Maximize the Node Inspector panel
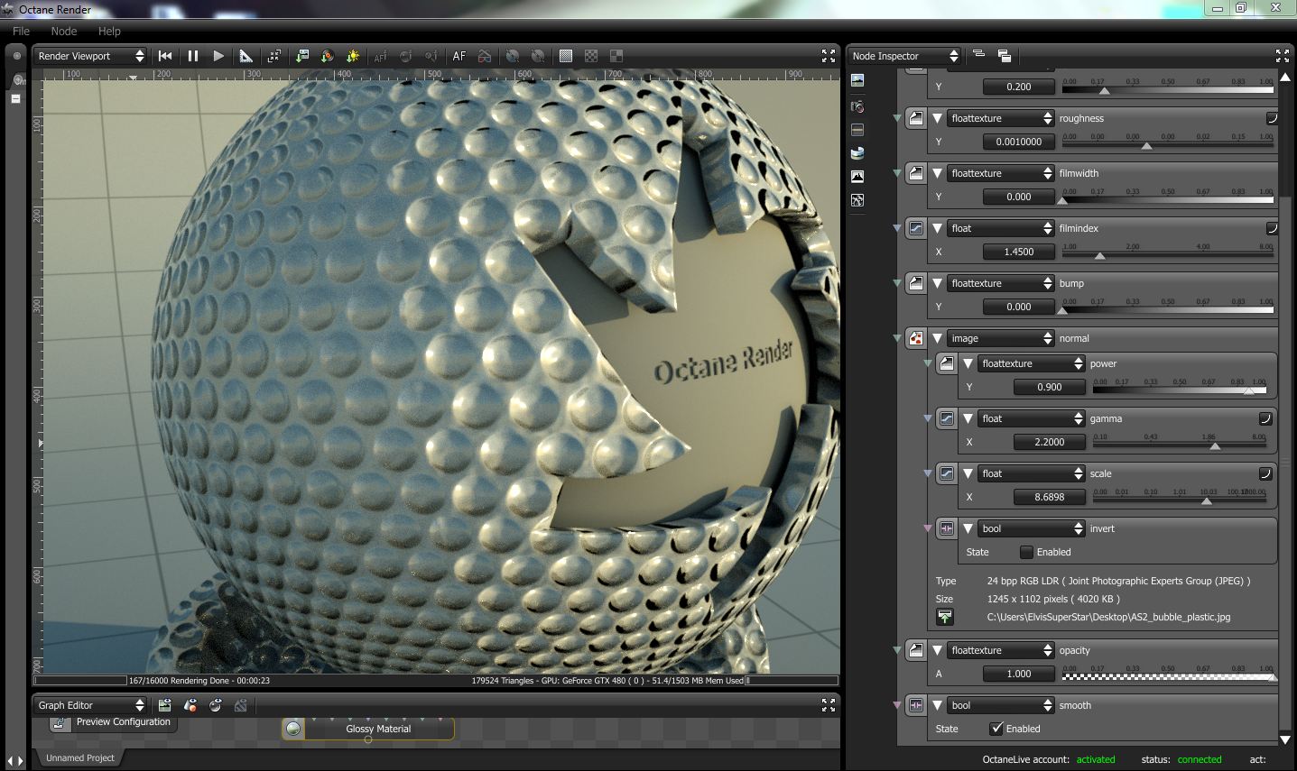The width and height of the screenshot is (1297, 771). pos(1283,56)
